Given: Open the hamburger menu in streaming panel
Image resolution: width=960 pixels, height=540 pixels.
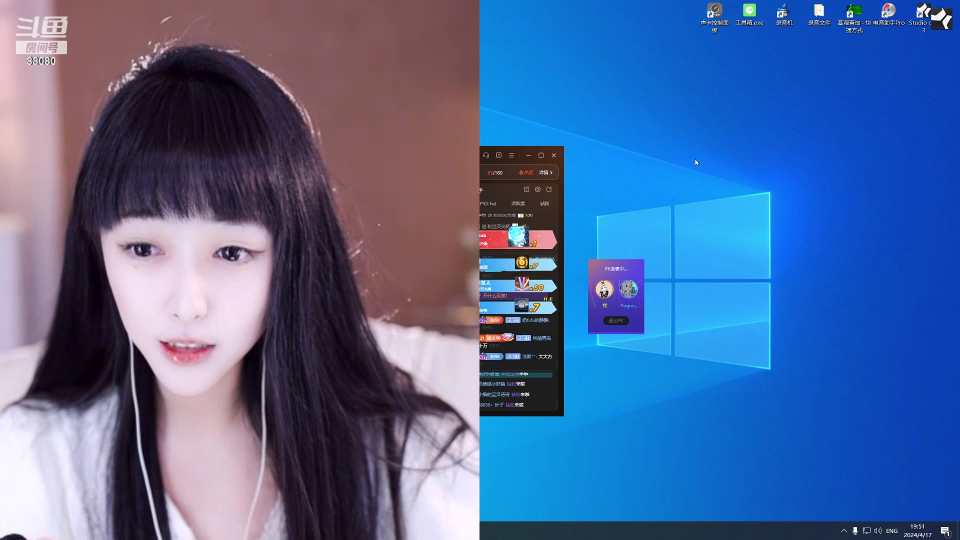Looking at the screenshot, I should [x=511, y=155].
